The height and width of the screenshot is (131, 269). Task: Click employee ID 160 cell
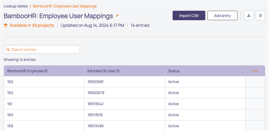tap(44, 115)
